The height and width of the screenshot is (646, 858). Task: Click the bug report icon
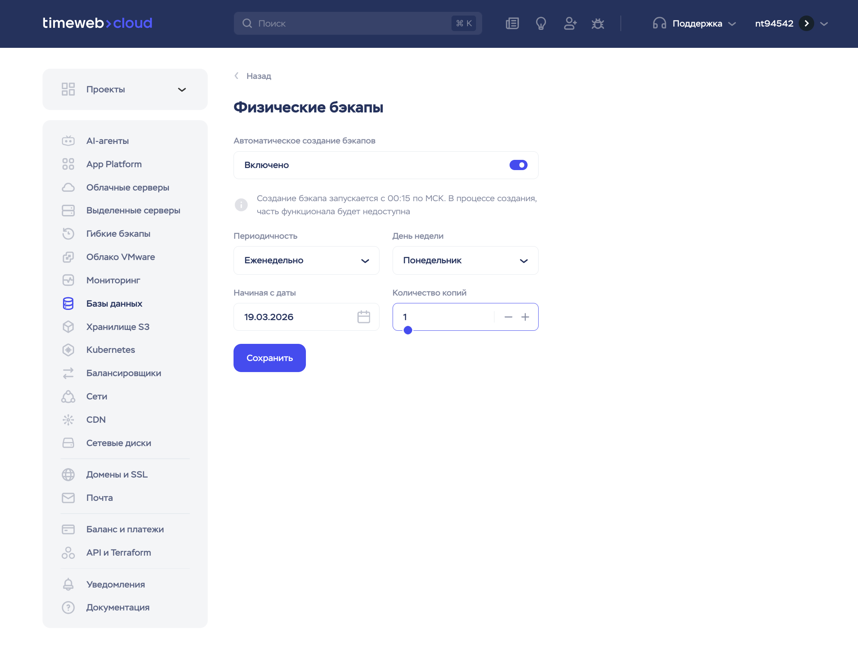click(597, 24)
